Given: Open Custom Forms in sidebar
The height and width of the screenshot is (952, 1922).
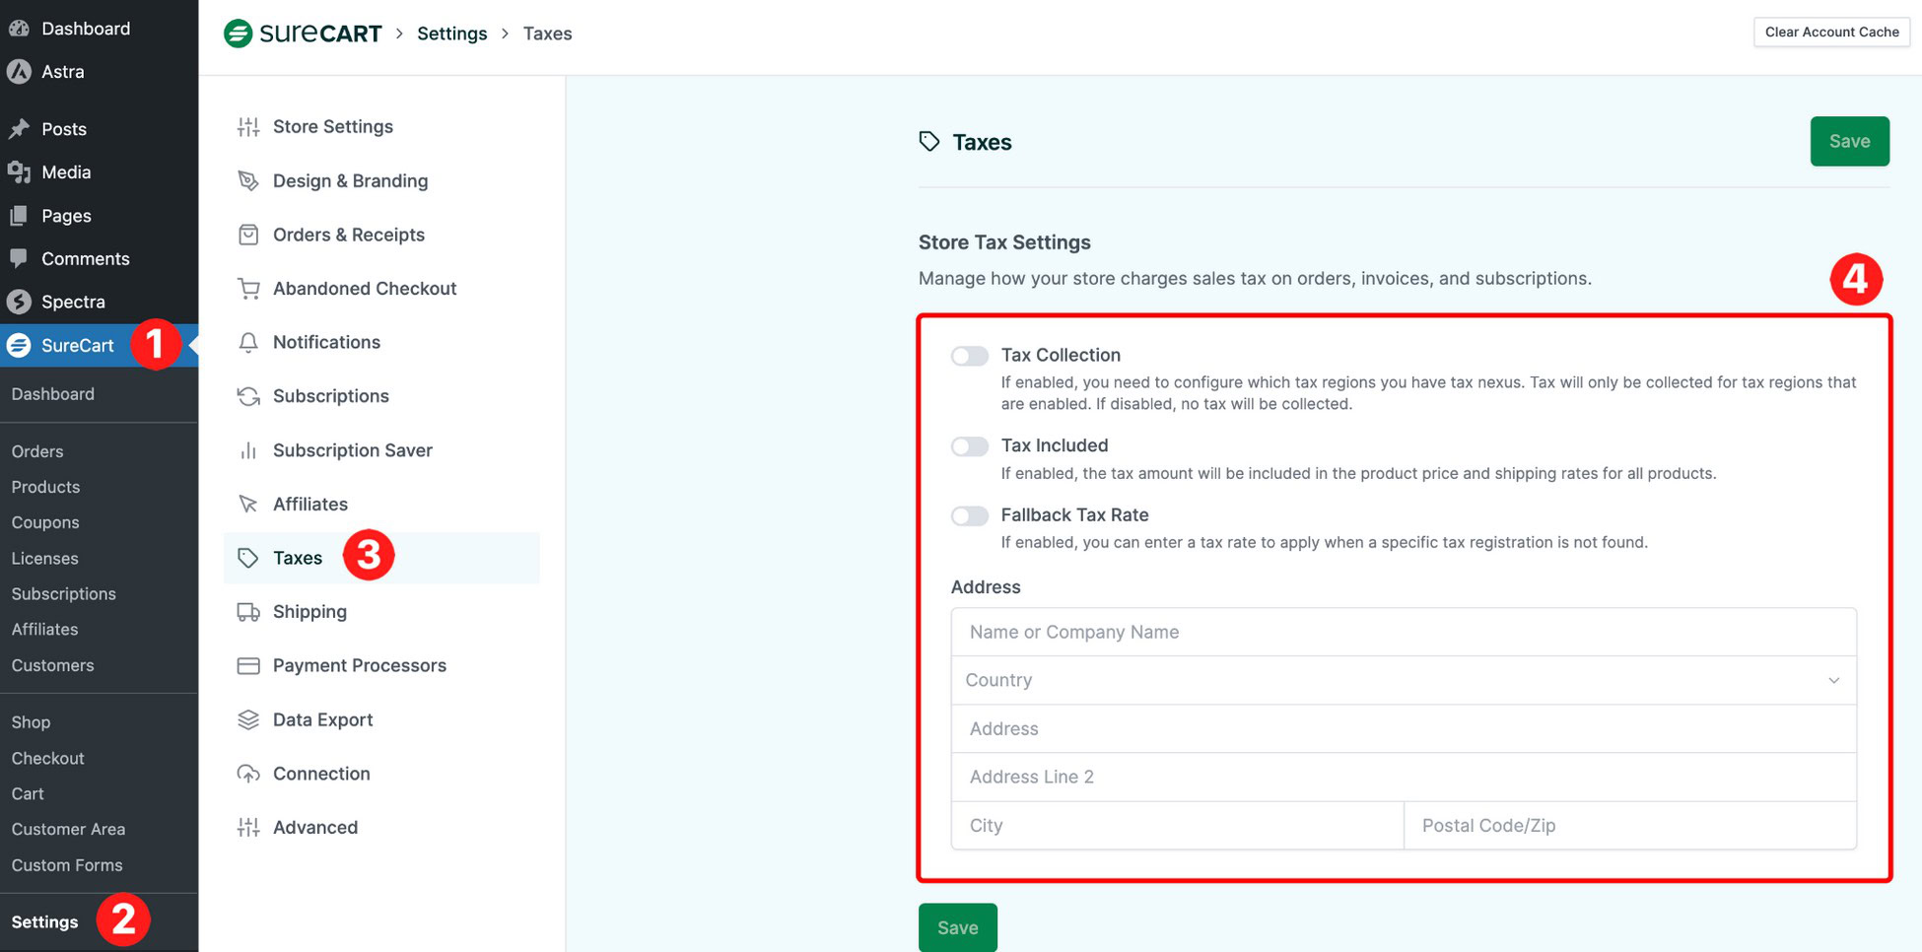Looking at the screenshot, I should [x=67, y=864].
